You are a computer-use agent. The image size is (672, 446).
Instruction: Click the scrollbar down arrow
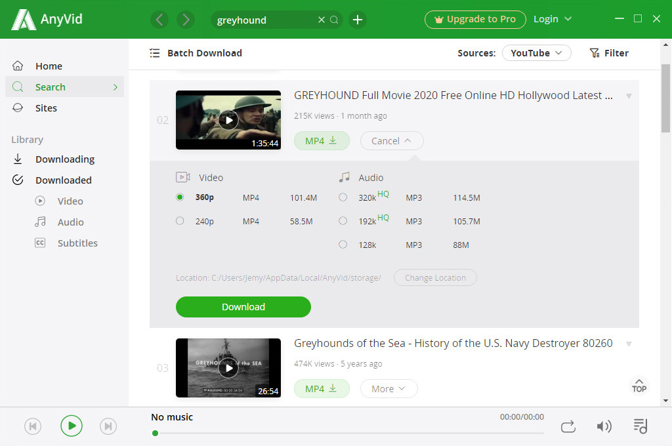pos(665,401)
